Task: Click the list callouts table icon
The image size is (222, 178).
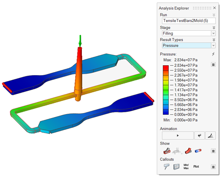Action: pyautogui.click(x=176, y=167)
